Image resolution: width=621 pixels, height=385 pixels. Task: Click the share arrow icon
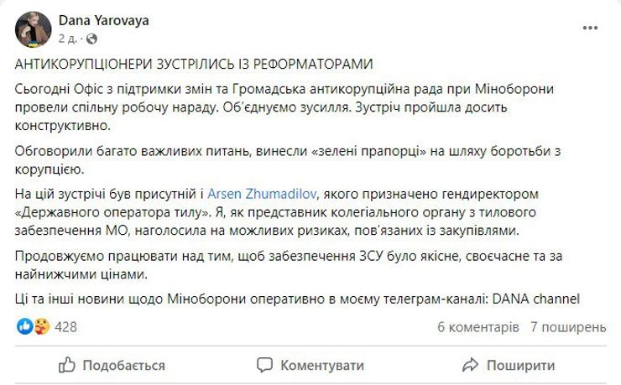[470, 365]
